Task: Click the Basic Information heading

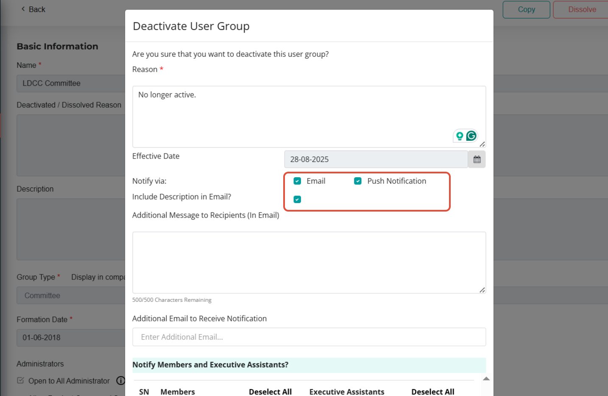Action: click(57, 46)
